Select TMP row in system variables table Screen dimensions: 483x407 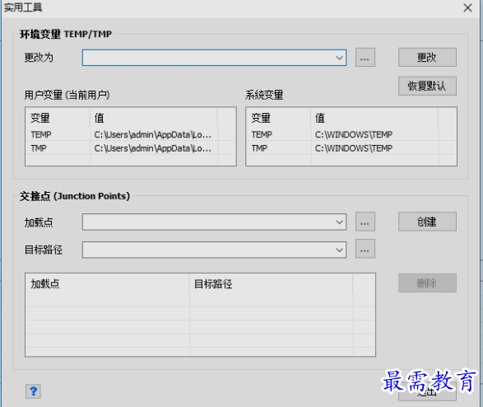[x=351, y=148]
